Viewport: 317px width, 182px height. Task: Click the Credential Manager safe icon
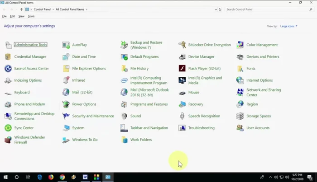tap(8, 57)
